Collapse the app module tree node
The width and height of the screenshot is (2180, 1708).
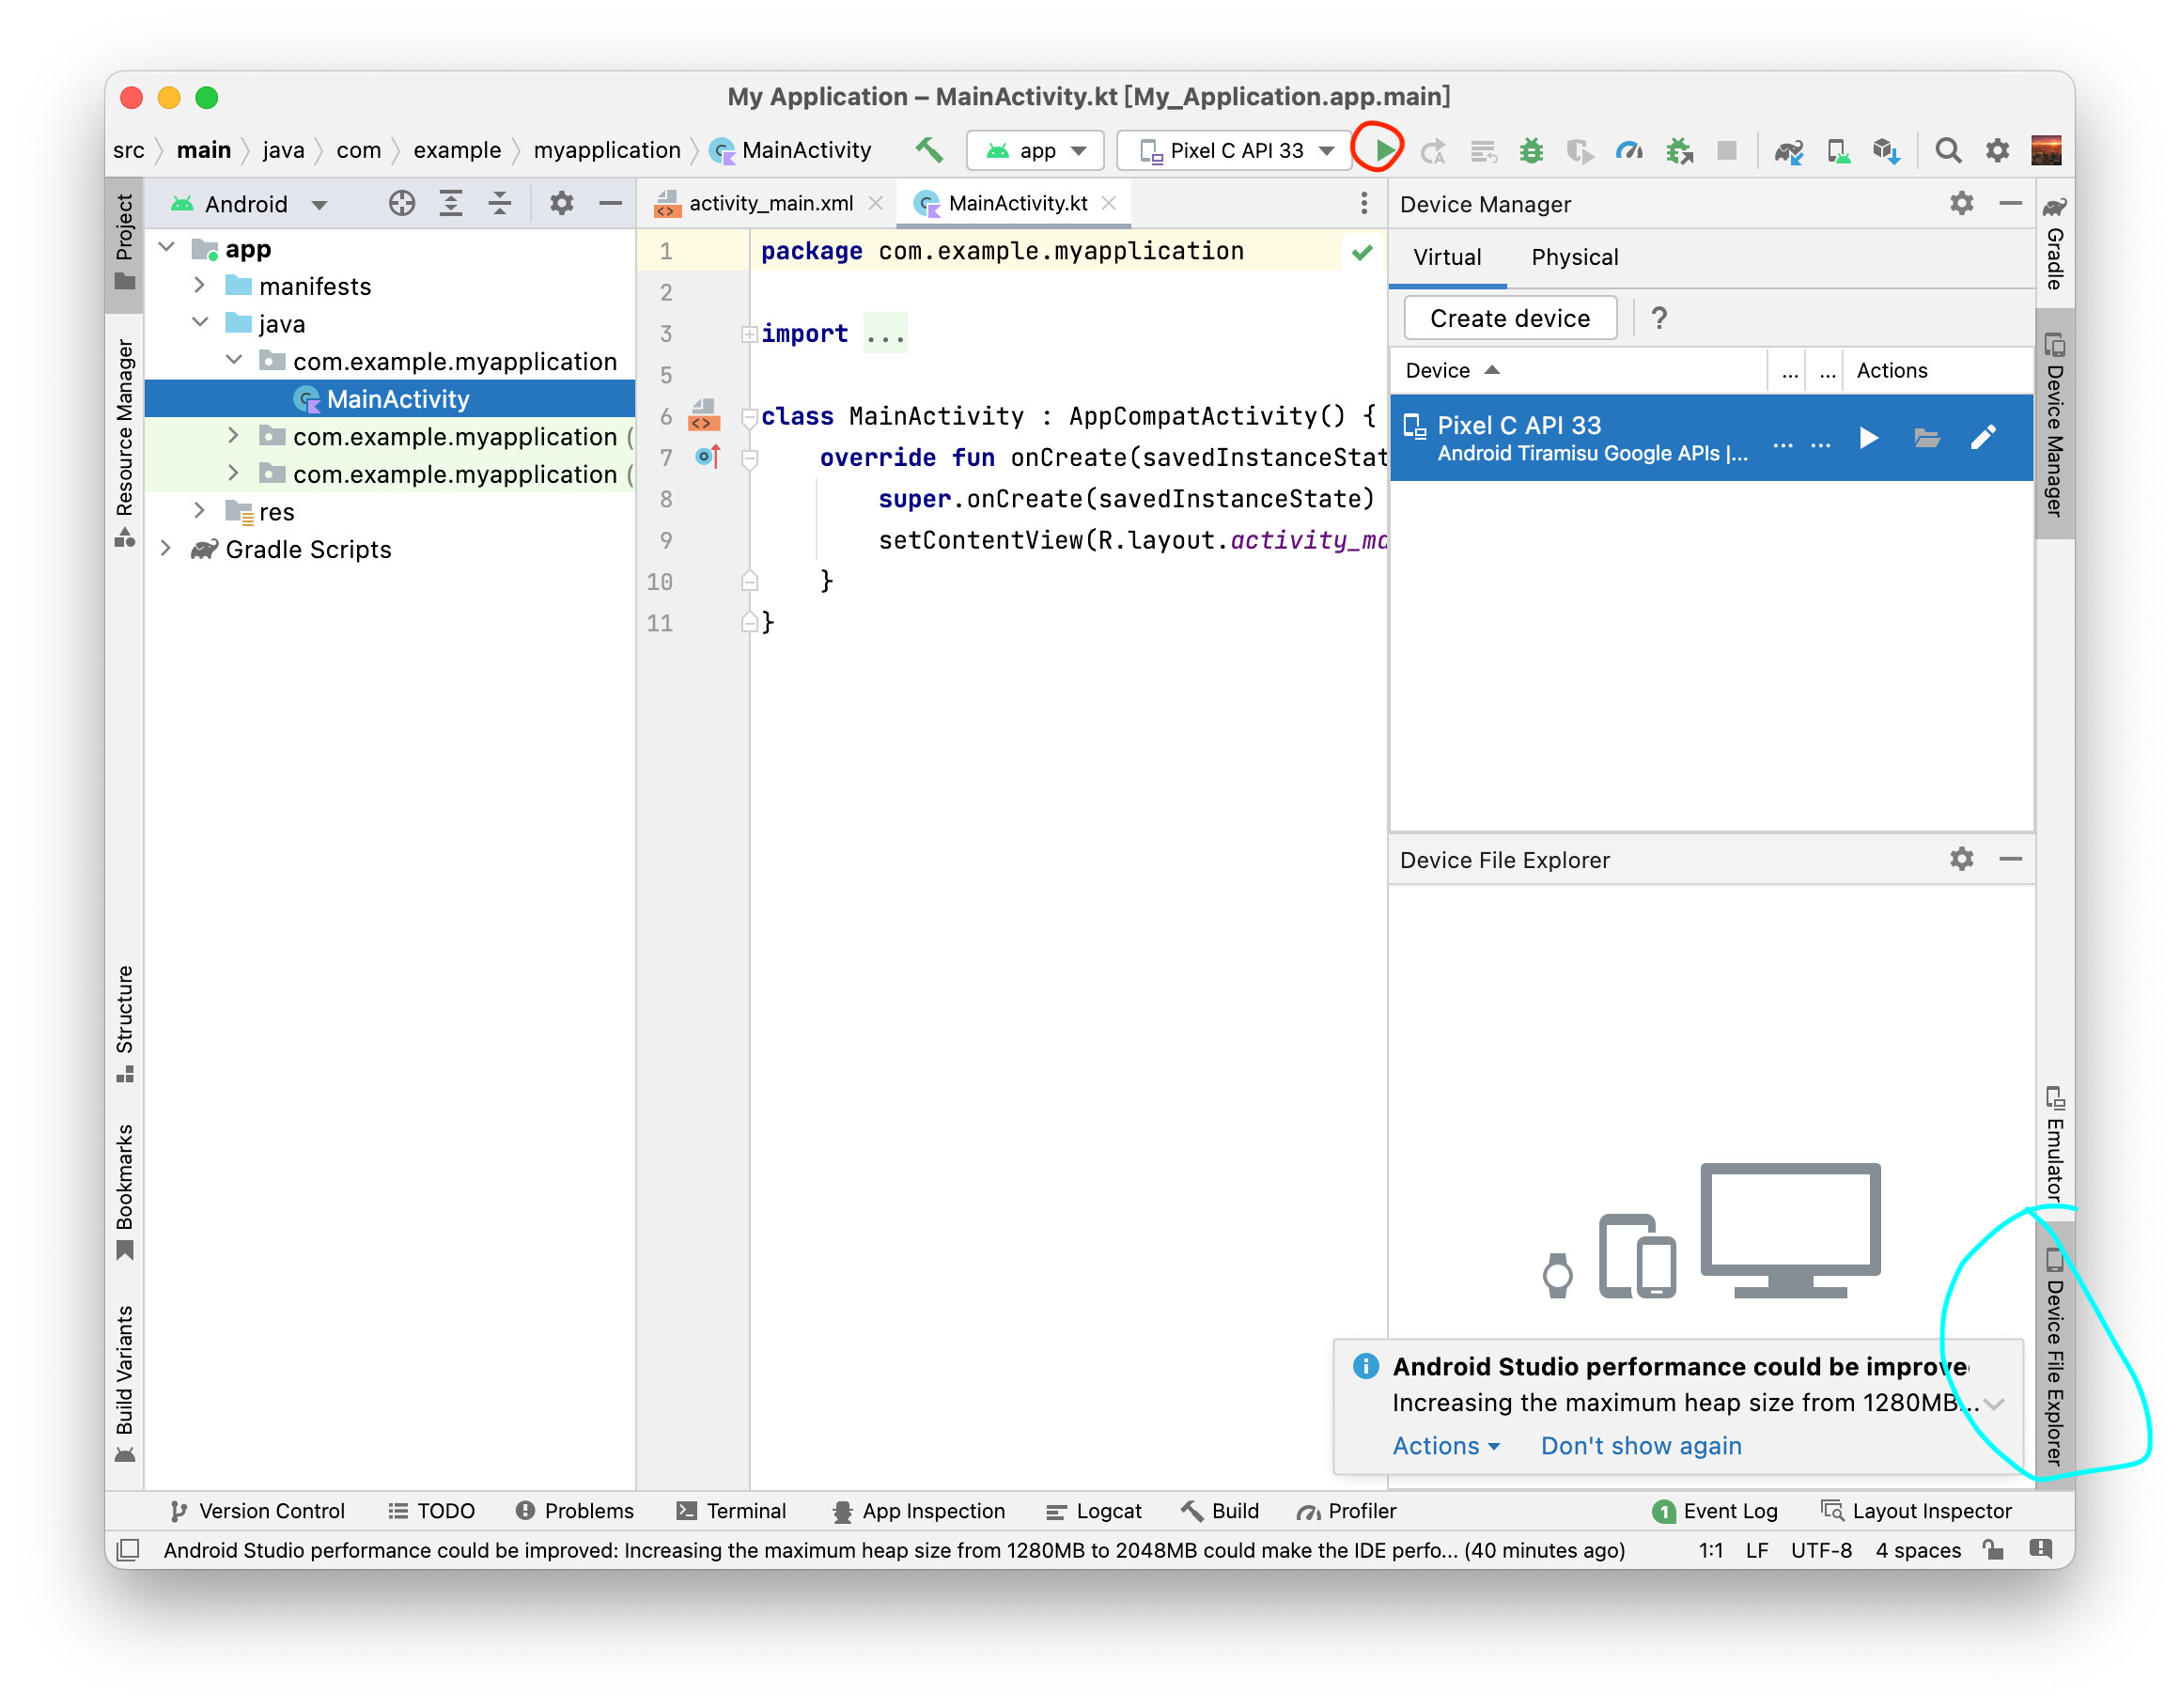point(167,248)
